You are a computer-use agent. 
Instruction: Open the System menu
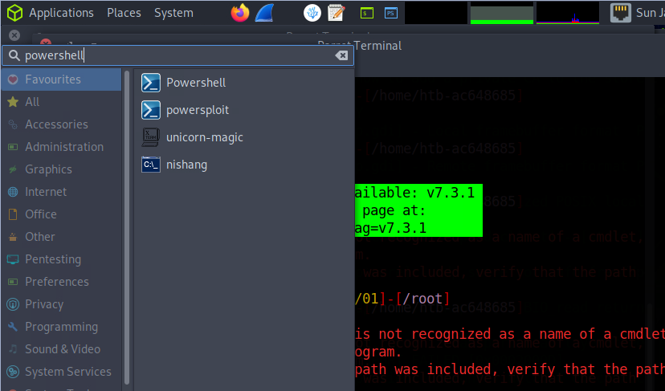pyautogui.click(x=173, y=13)
